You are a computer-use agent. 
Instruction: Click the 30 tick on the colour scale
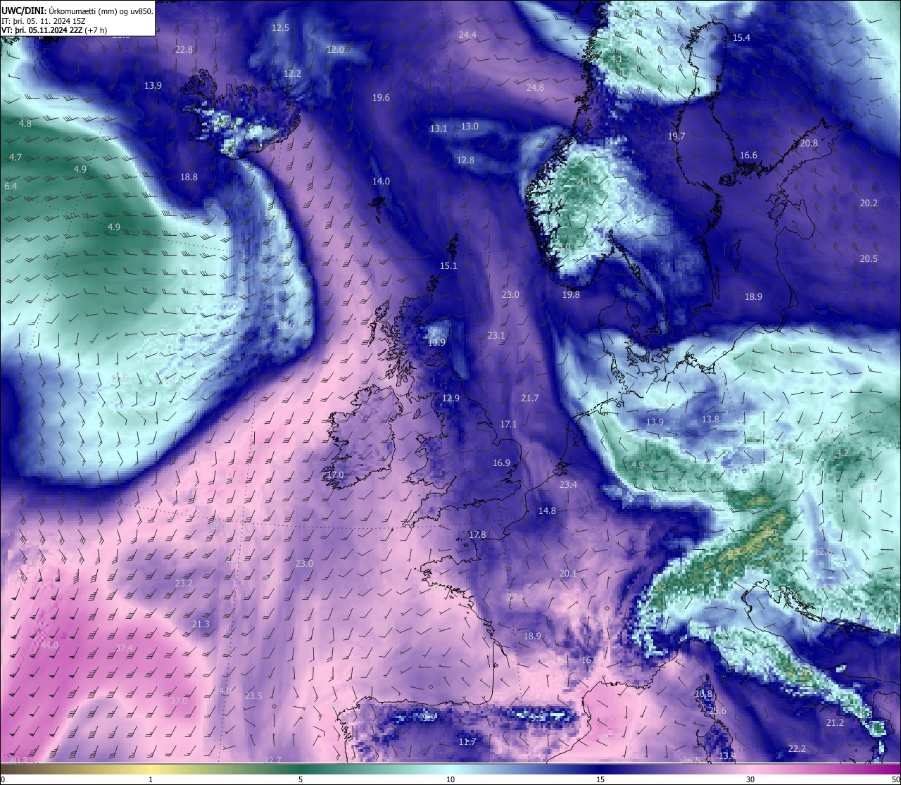click(x=750, y=779)
